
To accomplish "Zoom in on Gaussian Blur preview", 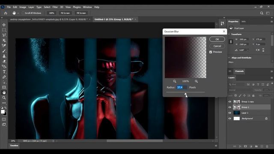I will point(196,81).
